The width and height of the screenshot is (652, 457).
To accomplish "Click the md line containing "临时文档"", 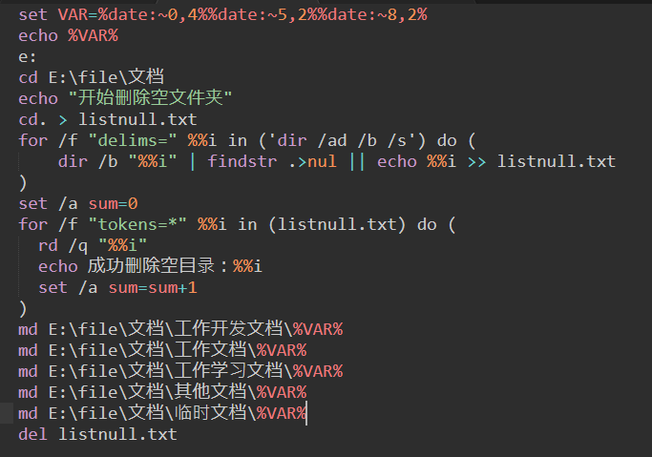I will click(162, 413).
